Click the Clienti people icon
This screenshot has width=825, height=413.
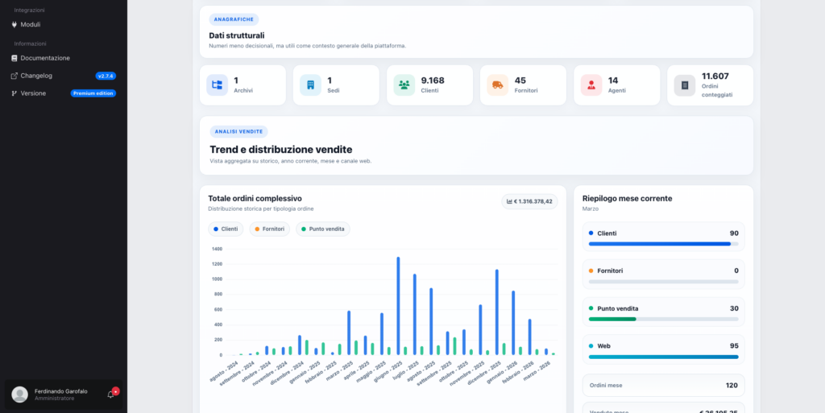pos(404,85)
